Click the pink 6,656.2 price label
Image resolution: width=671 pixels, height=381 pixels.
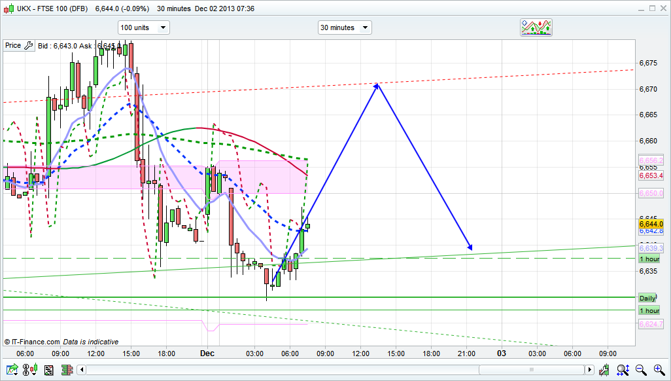651,160
